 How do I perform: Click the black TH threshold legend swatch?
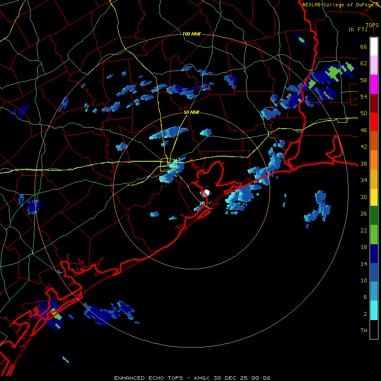(374, 329)
